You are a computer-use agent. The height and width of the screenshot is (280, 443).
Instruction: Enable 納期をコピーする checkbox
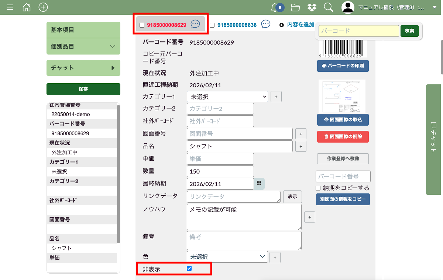pyautogui.click(x=318, y=188)
